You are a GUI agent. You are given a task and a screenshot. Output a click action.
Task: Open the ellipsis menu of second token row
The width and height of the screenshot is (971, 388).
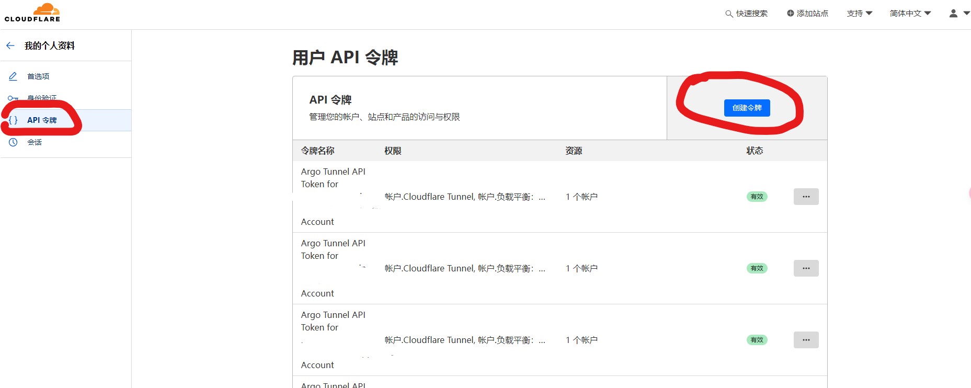point(806,268)
